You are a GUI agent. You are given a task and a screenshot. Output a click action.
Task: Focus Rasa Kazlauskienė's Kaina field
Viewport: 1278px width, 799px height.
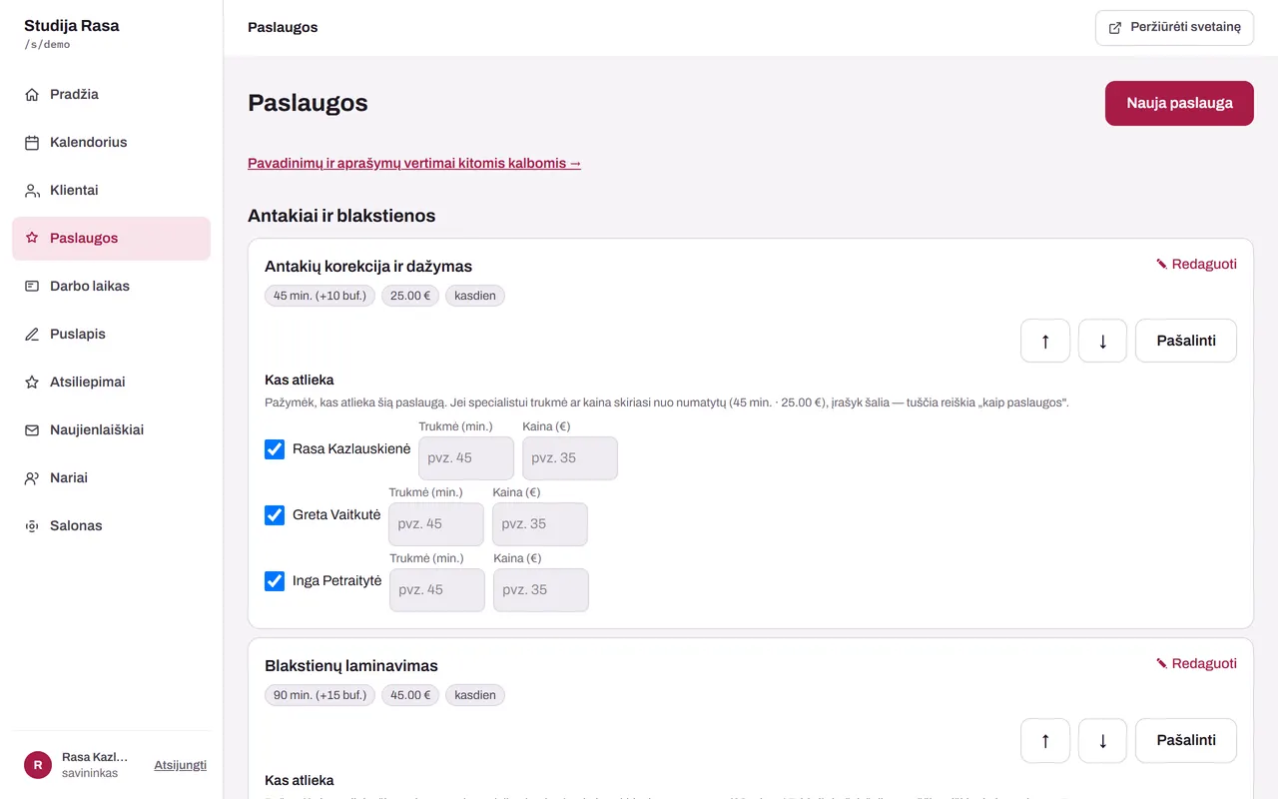click(570, 458)
